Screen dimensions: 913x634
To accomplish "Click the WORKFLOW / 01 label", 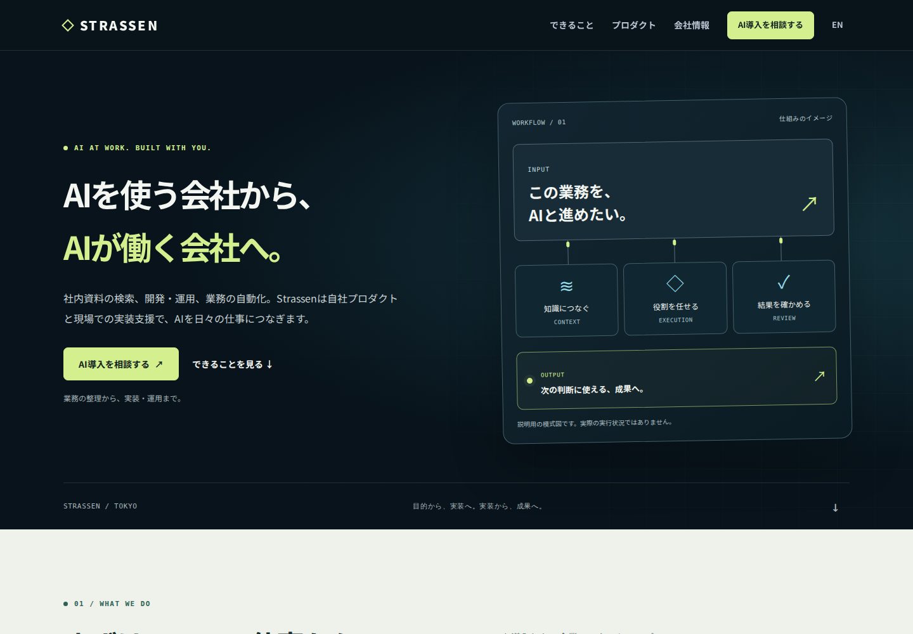I will click(x=539, y=122).
